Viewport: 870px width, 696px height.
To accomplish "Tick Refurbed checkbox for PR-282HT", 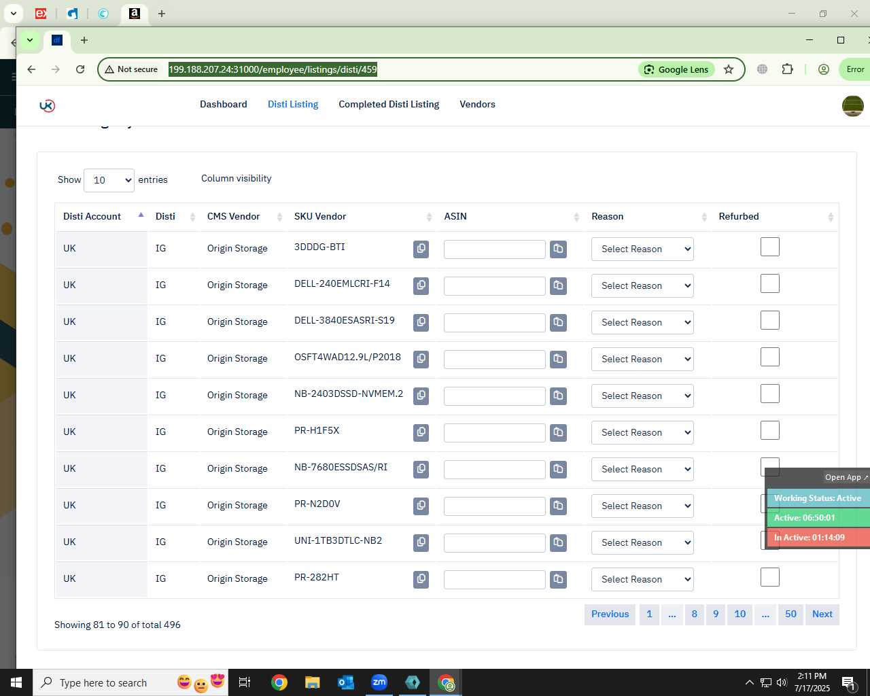I will pyautogui.click(x=770, y=577).
